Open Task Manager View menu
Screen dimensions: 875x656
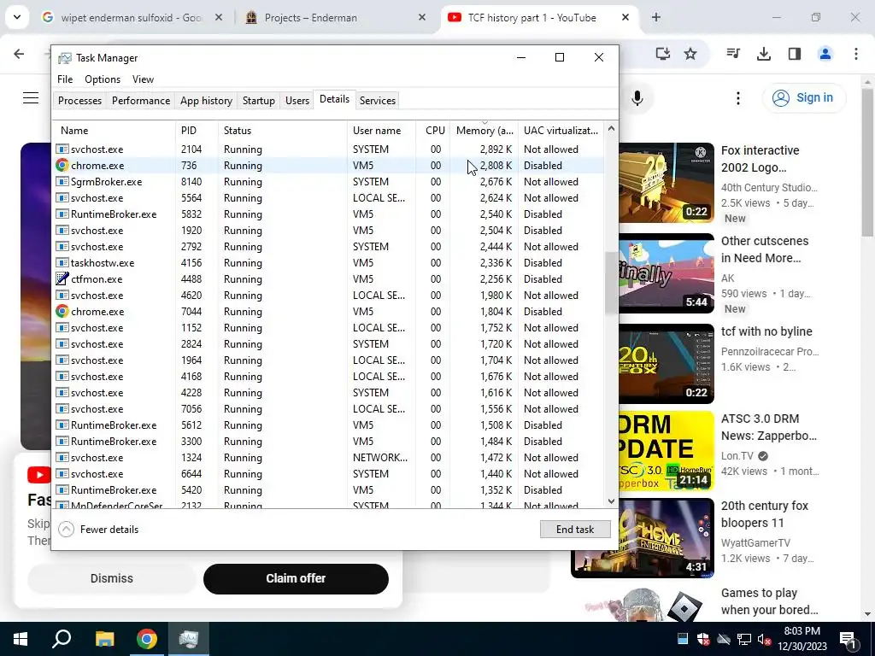pos(143,79)
